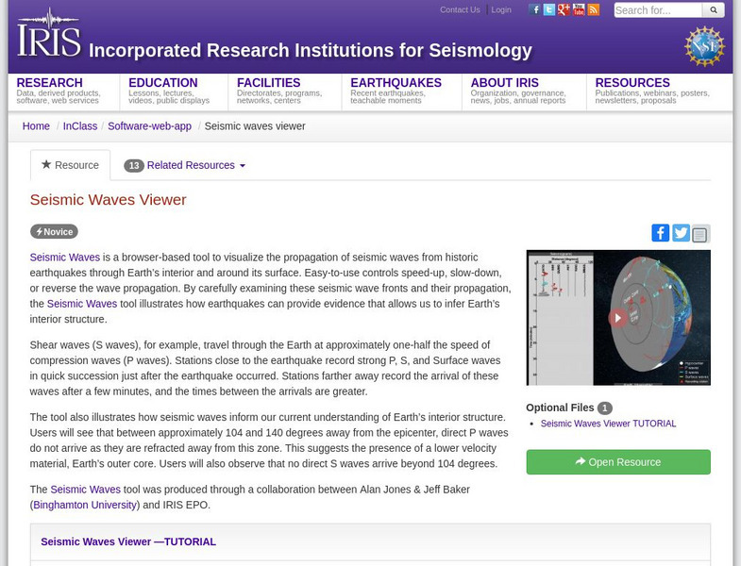The image size is (741, 566).
Task: Open the YouTube header icon
Action: 579,10
